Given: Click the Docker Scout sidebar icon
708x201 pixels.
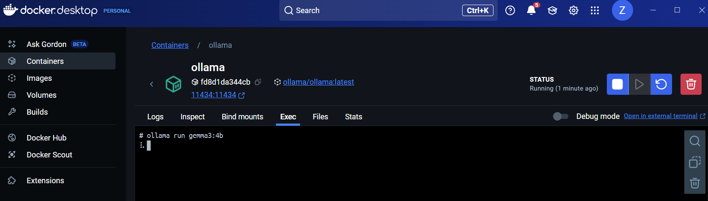Looking at the screenshot, I should point(12,154).
